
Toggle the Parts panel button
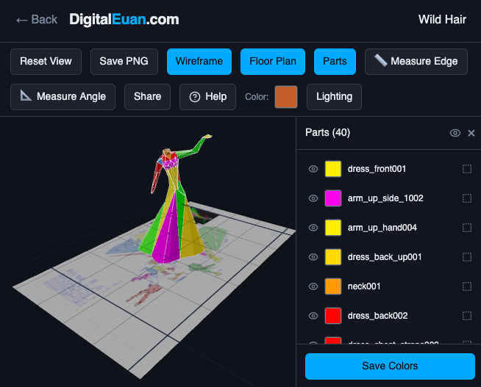click(335, 62)
